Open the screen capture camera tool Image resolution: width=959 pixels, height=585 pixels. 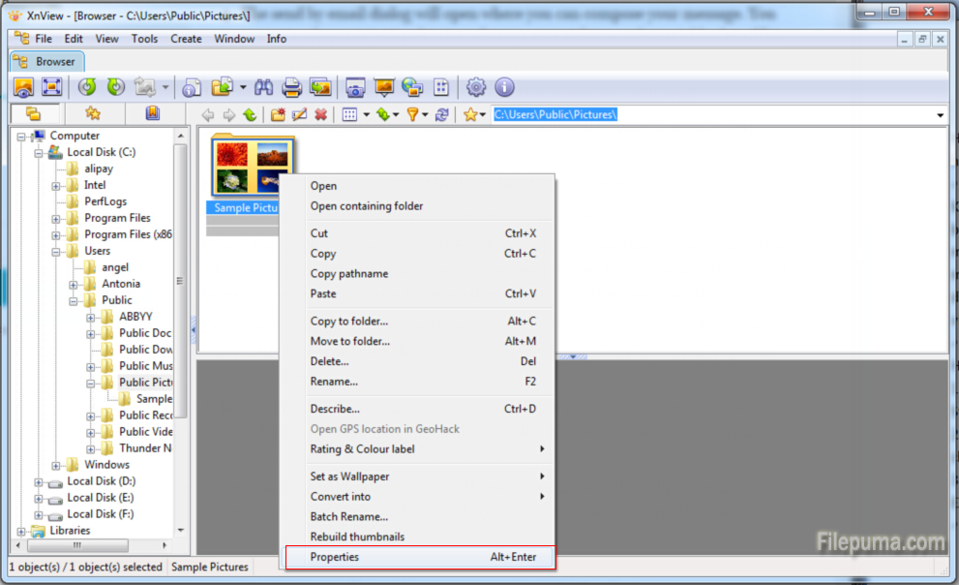point(355,87)
